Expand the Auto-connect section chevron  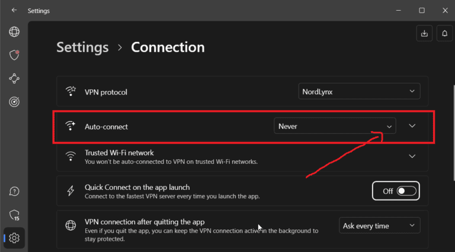click(413, 126)
